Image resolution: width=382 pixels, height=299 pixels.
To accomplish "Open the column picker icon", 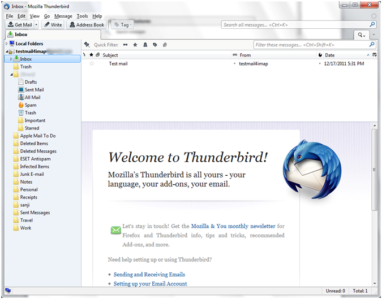I will click(x=375, y=55).
